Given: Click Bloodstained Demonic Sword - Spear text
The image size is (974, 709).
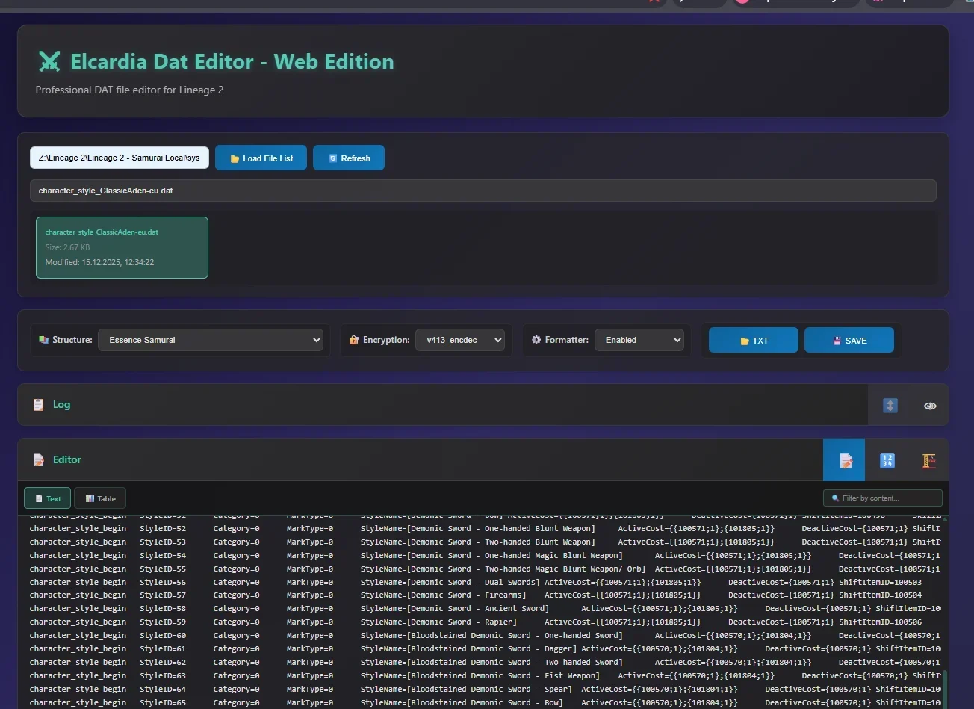Looking at the screenshot, I should pyautogui.click(x=489, y=690).
